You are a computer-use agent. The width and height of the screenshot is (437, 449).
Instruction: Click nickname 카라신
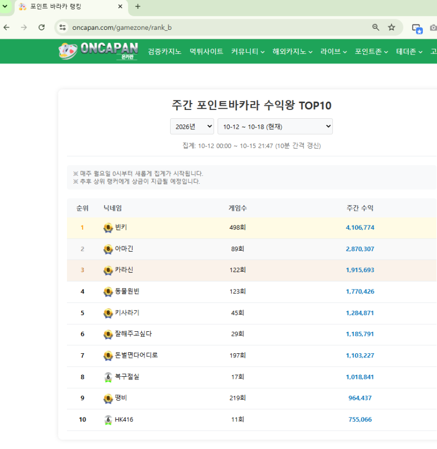point(124,270)
